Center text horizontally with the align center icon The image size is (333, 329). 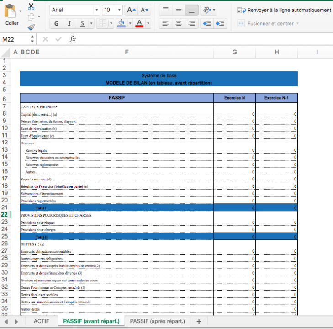pyautogui.click(x=179, y=24)
